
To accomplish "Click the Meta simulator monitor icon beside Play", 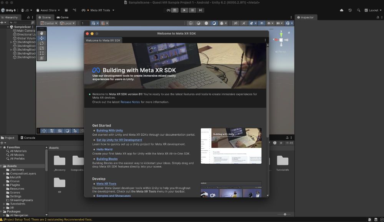I will click(x=175, y=10).
